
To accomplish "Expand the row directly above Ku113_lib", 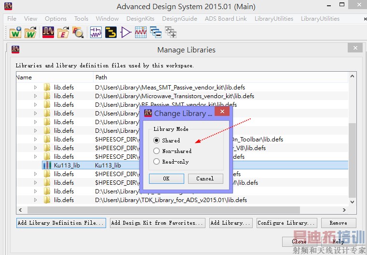I will point(35,156).
